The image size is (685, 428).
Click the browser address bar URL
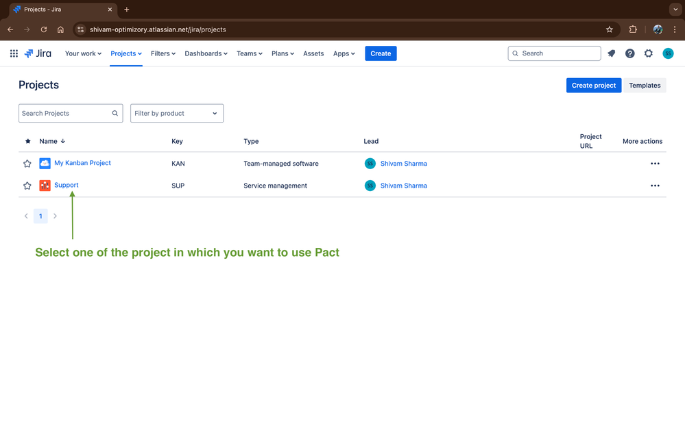(158, 29)
